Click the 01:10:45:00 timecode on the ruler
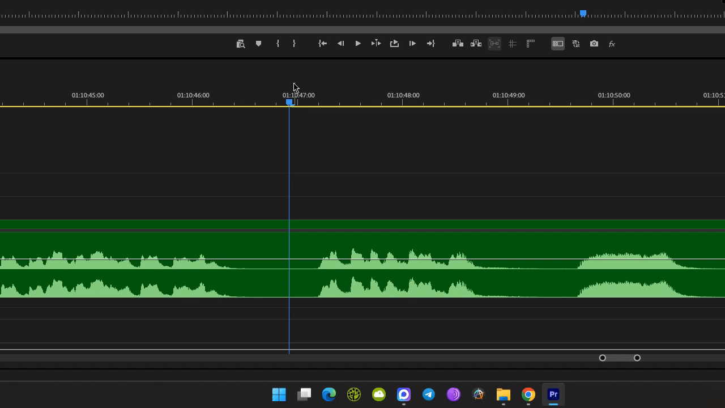Viewport: 725px width, 408px height. (x=88, y=95)
